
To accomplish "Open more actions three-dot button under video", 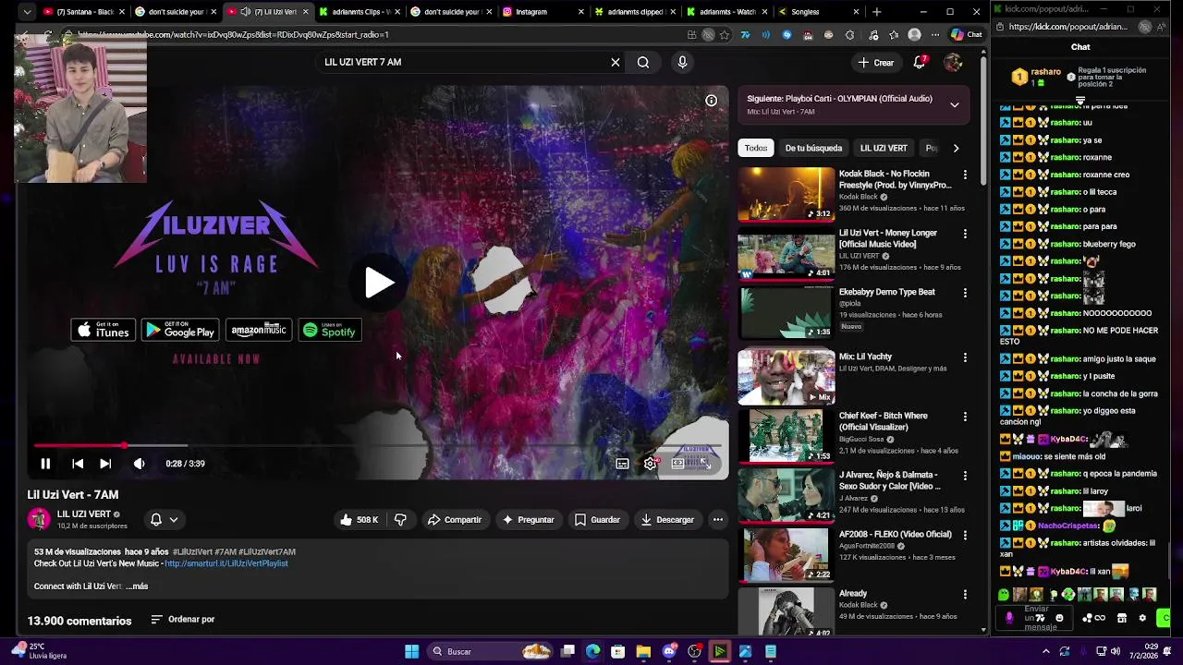I will [717, 520].
